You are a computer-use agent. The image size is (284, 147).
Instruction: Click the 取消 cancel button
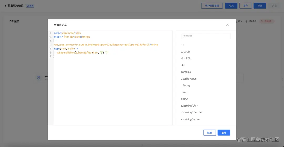209,133
